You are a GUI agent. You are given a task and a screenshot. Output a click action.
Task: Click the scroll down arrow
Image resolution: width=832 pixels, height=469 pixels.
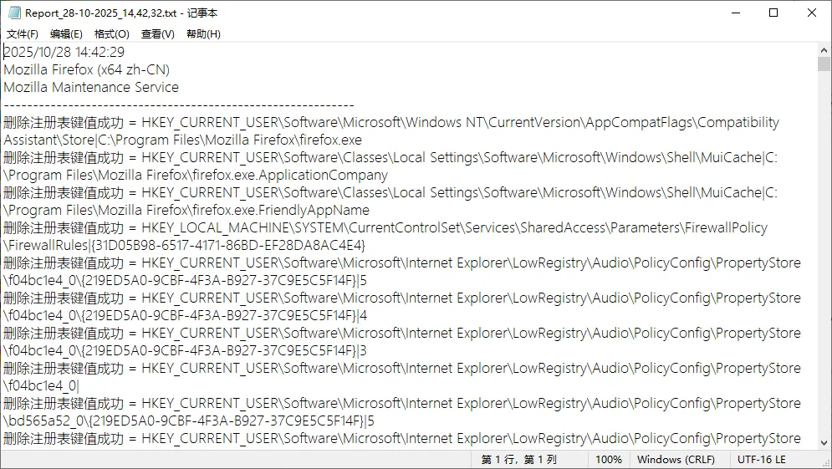point(824,442)
